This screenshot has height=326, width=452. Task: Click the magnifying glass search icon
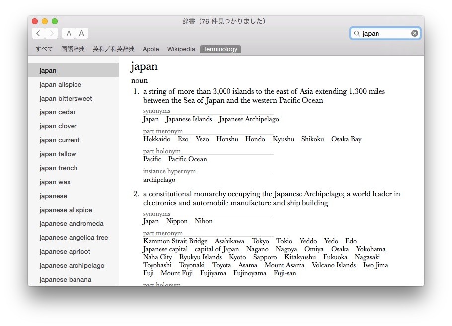pos(357,33)
